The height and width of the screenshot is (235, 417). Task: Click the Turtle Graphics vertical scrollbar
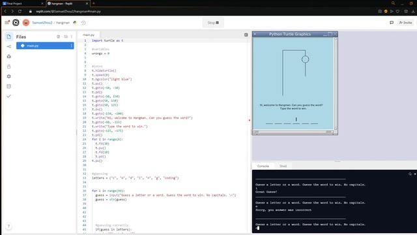[336, 83]
